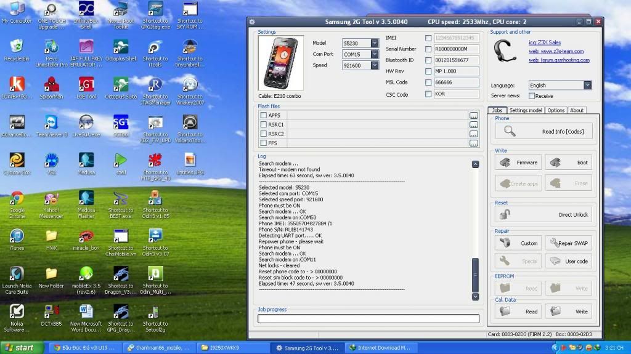Click the Repair Custom button

coord(518,243)
